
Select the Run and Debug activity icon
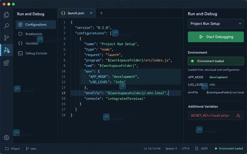[x=7, y=50]
